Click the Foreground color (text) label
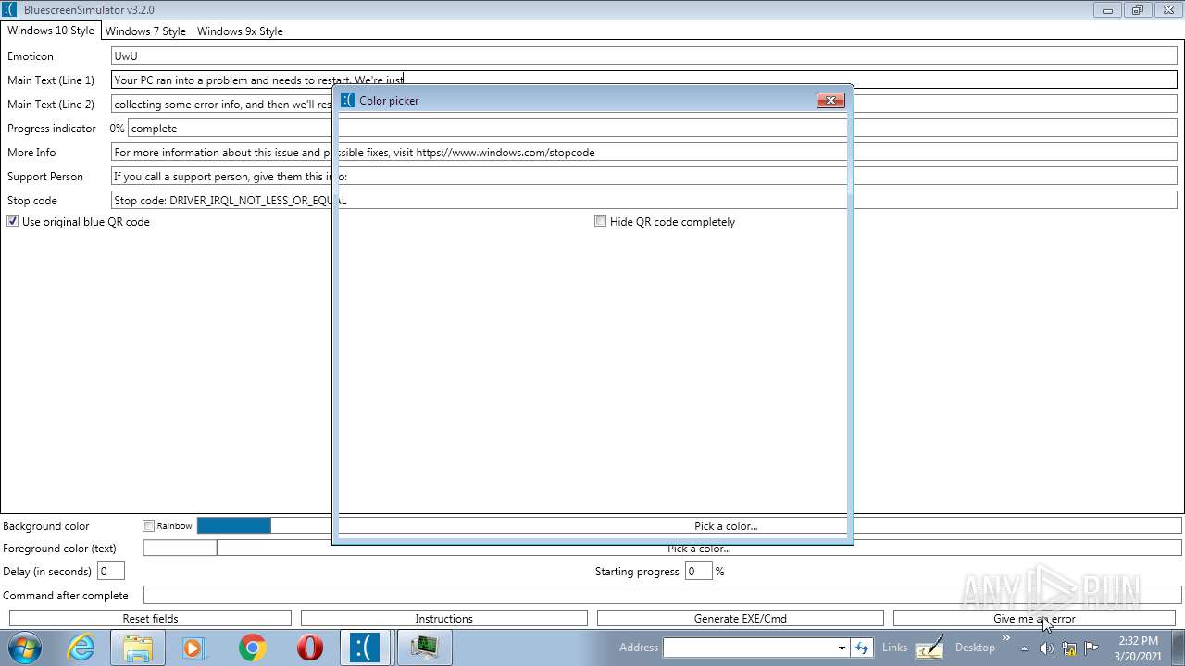The image size is (1185, 666). pos(59,548)
